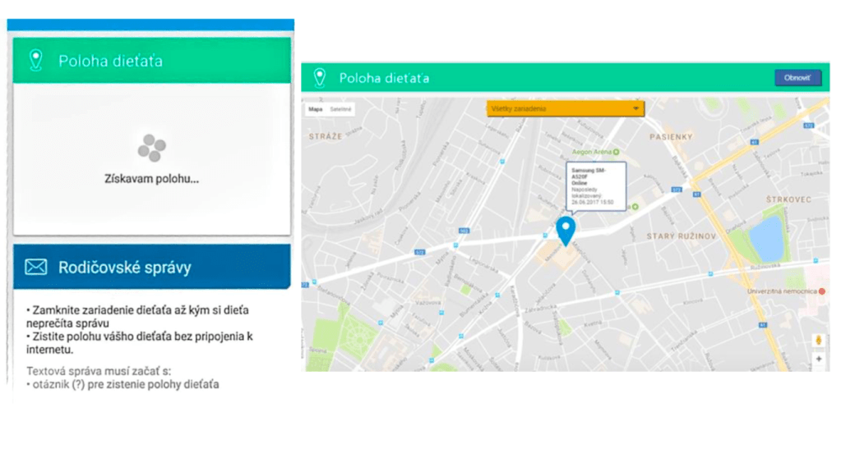Image resolution: width=841 pixels, height=458 pixels.
Task: Click the Aegon Aréna map marker
Action: 617,152
